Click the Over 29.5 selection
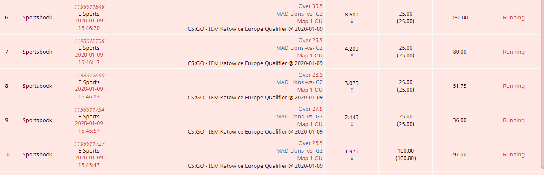544x175 pixels. point(310,41)
